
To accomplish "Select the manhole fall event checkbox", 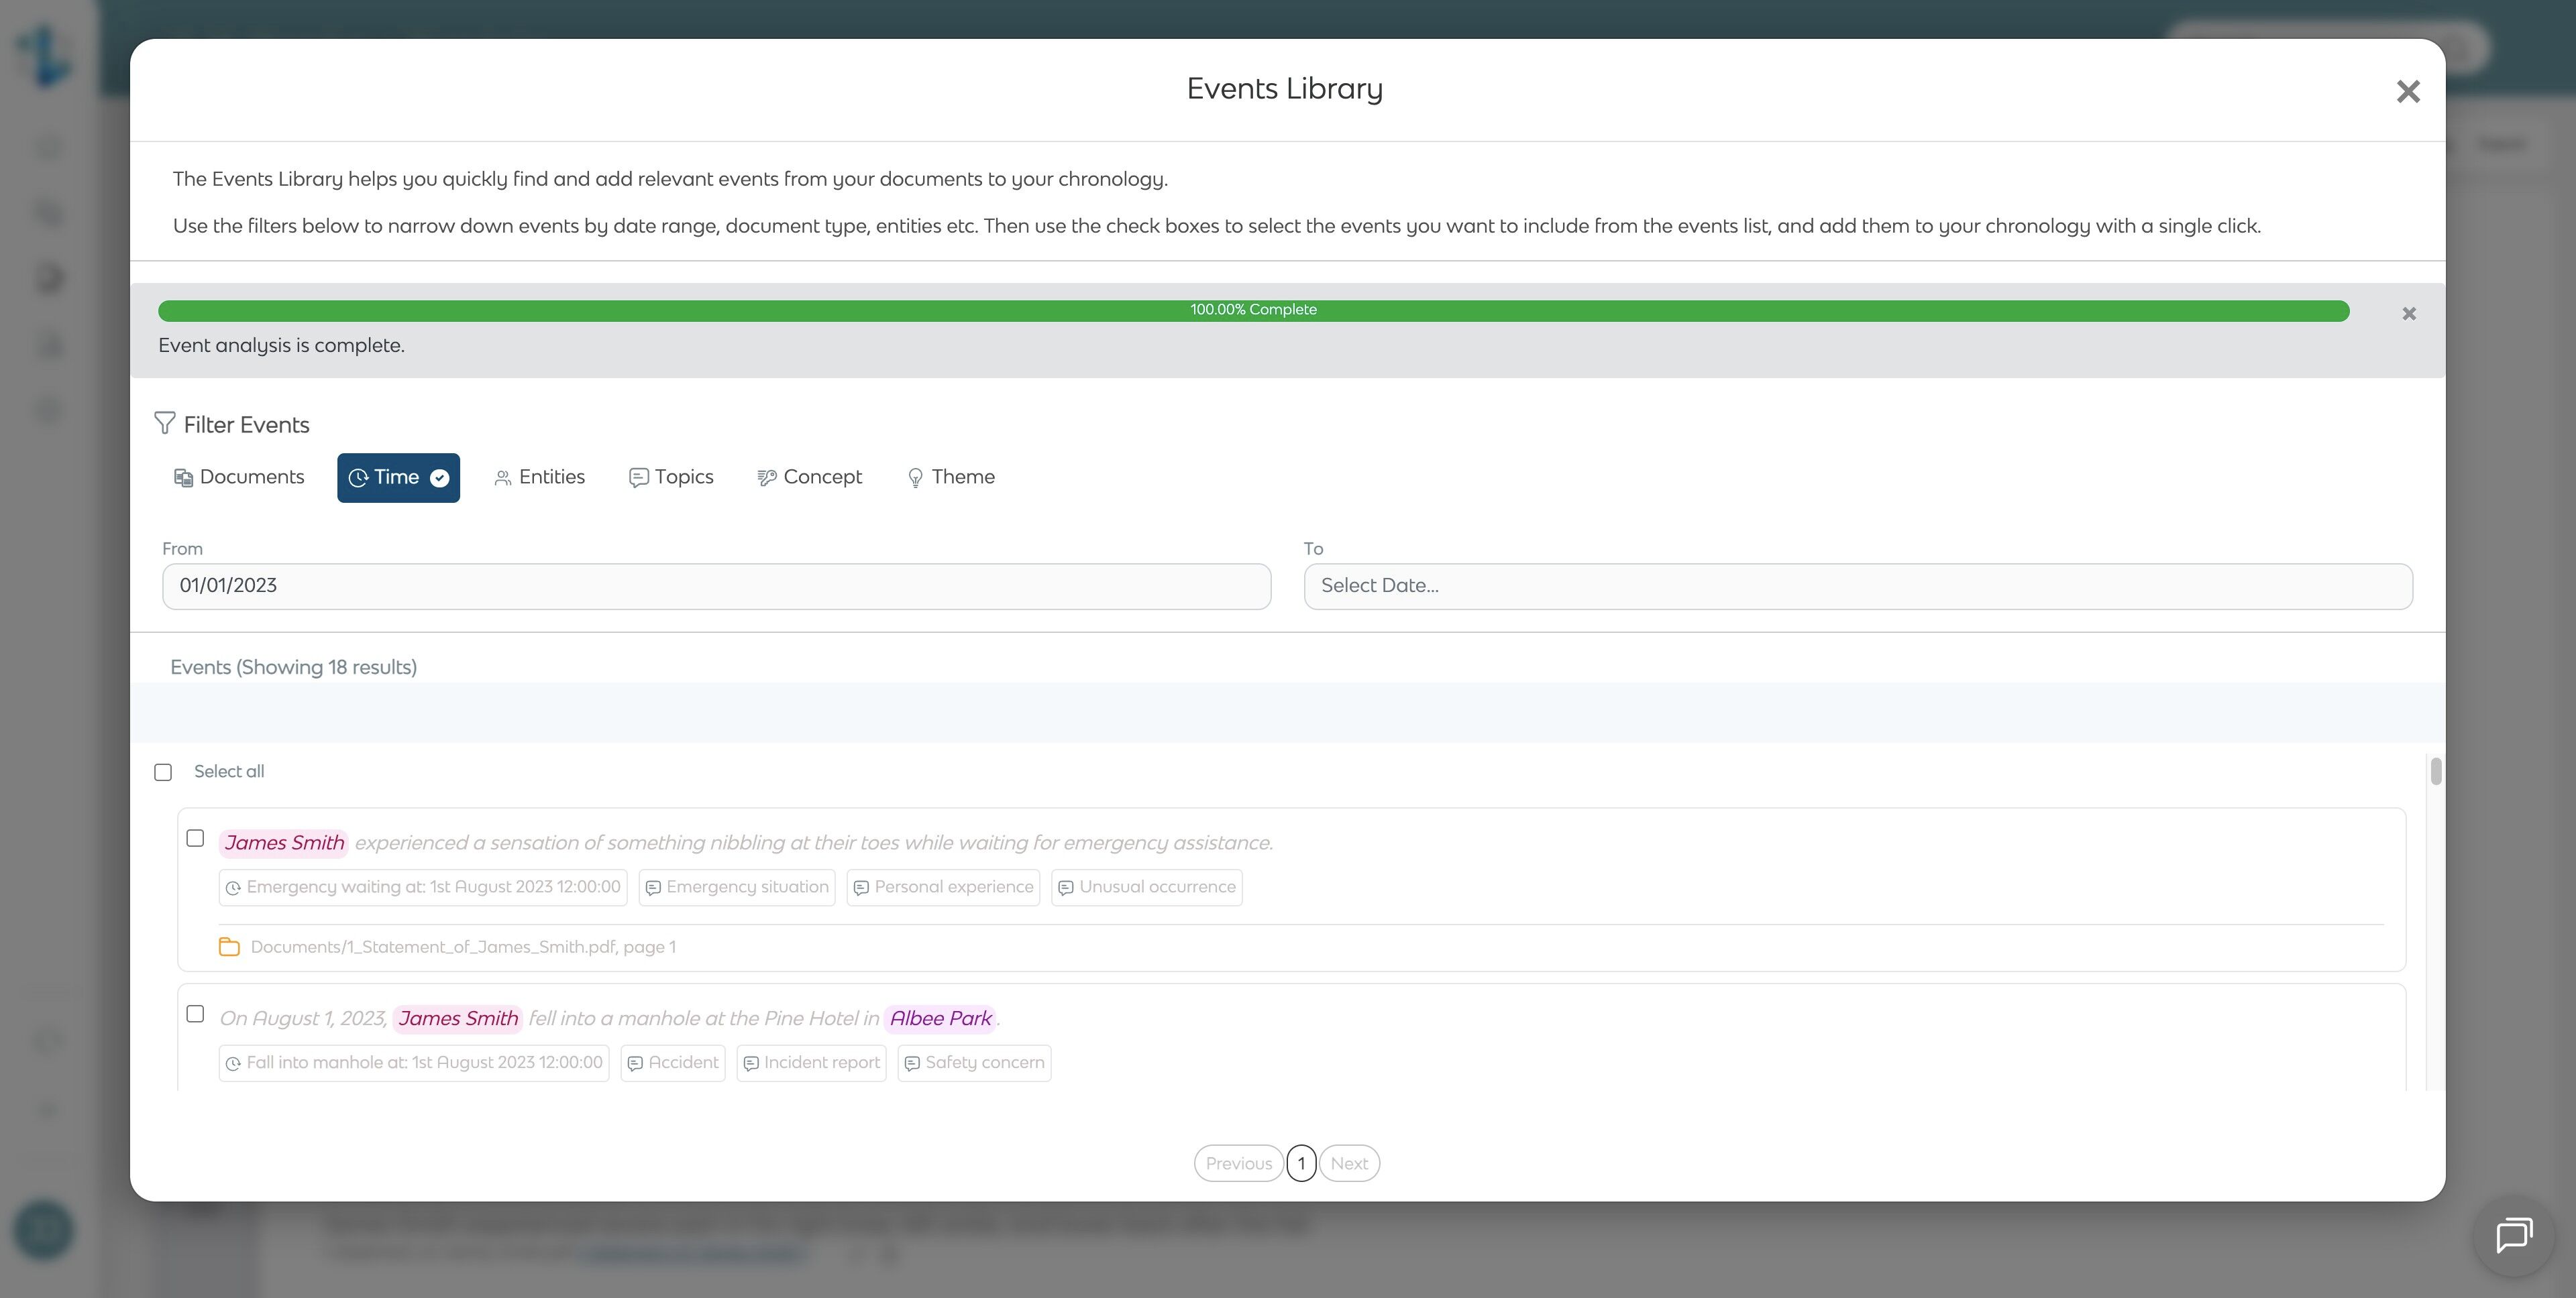I will tap(195, 1014).
